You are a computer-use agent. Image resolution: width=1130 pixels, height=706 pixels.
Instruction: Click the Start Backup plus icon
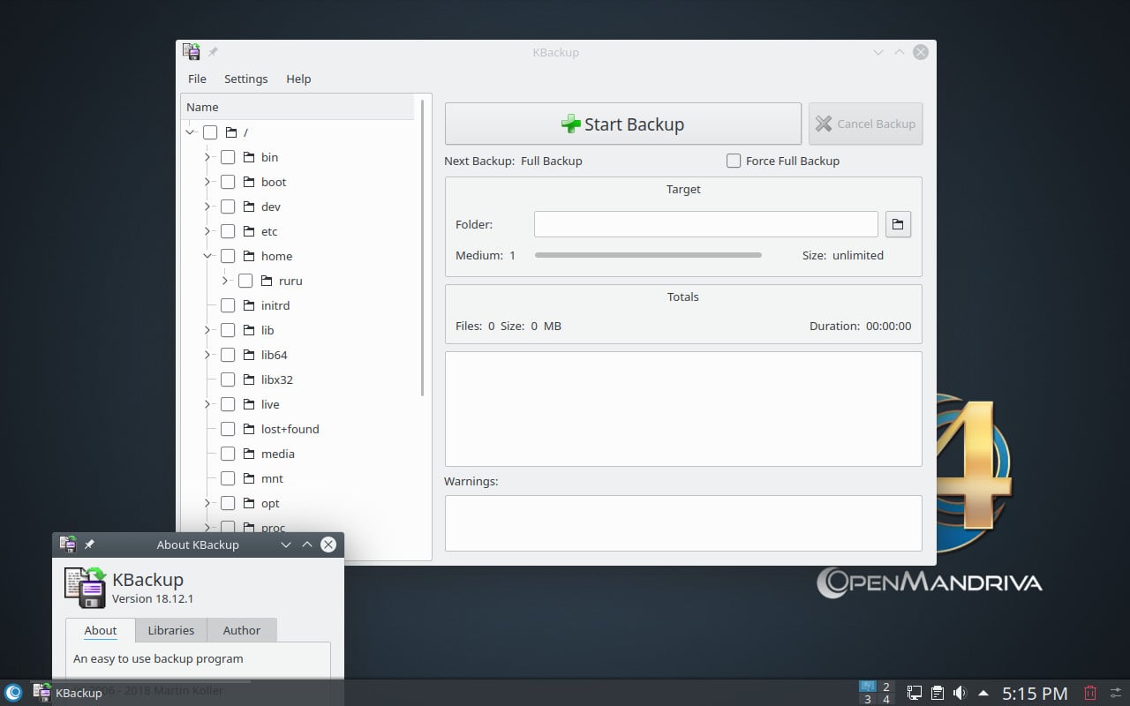(572, 124)
